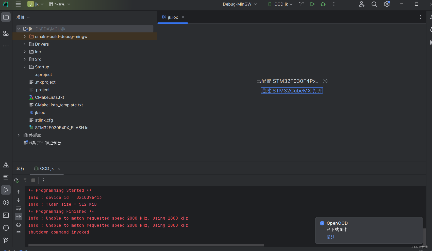This screenshot has height=251, width=432.
Task: Open Search Everywhere magnifier
Action: pos(374,4)
